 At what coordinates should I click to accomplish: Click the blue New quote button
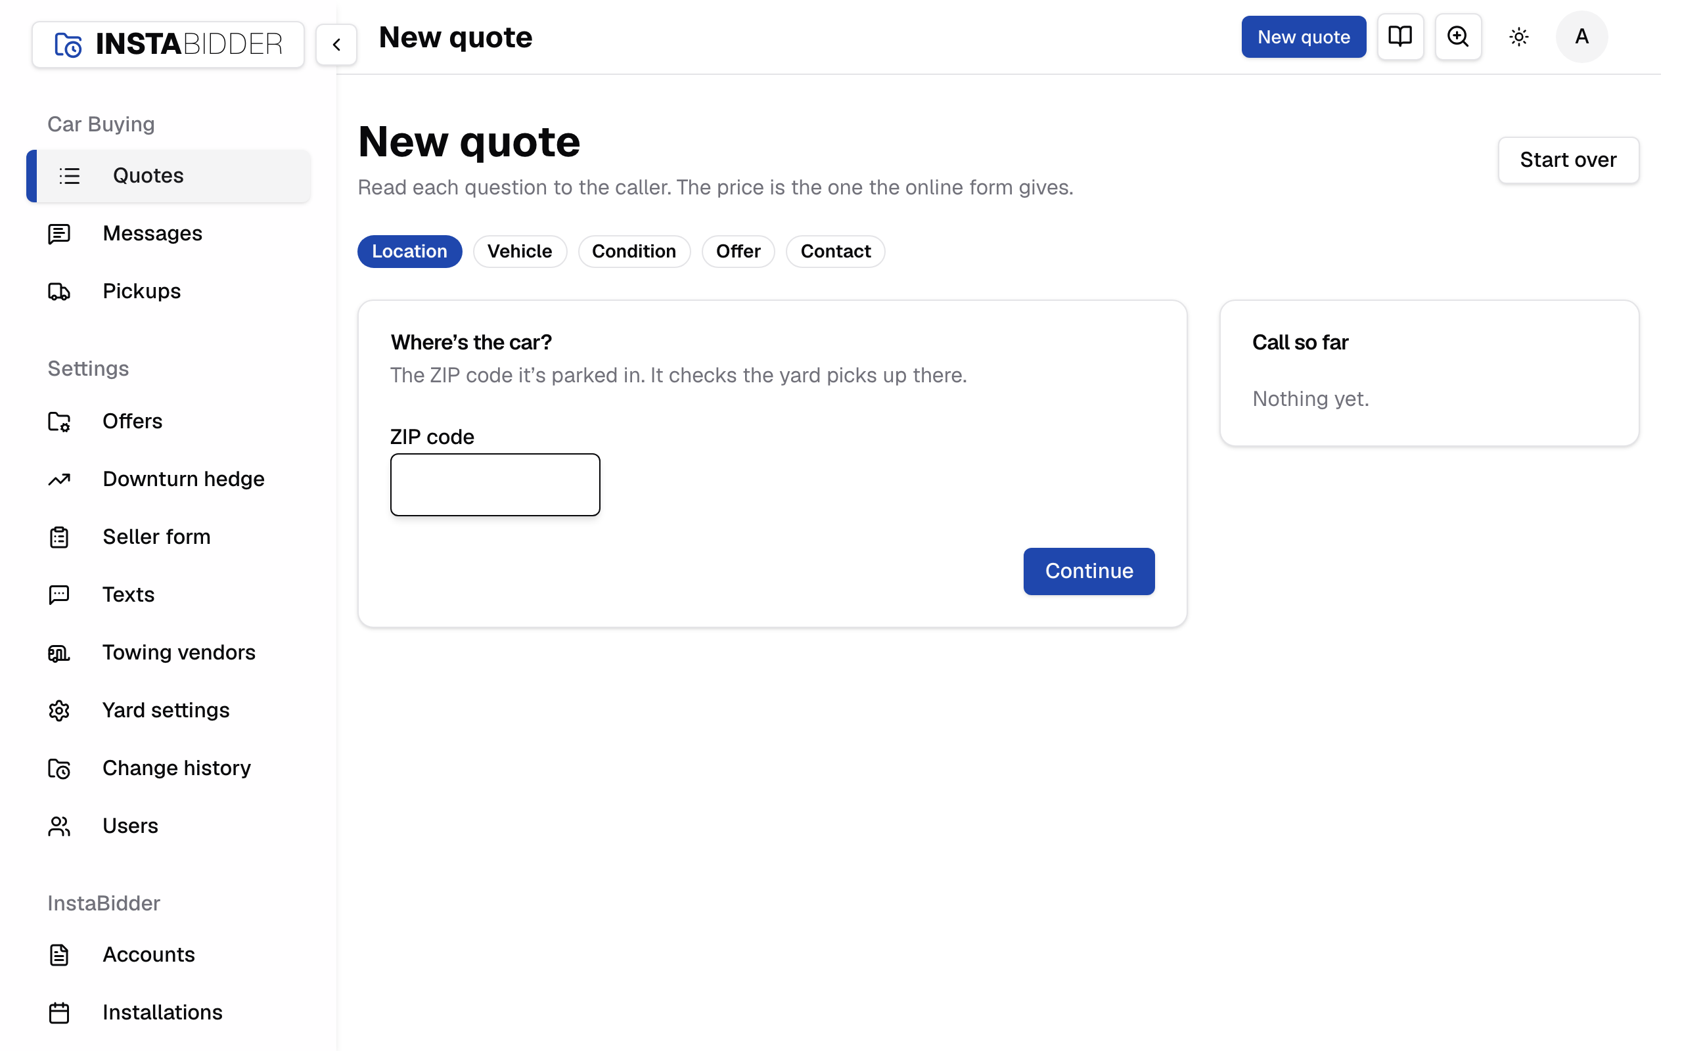1303,37
